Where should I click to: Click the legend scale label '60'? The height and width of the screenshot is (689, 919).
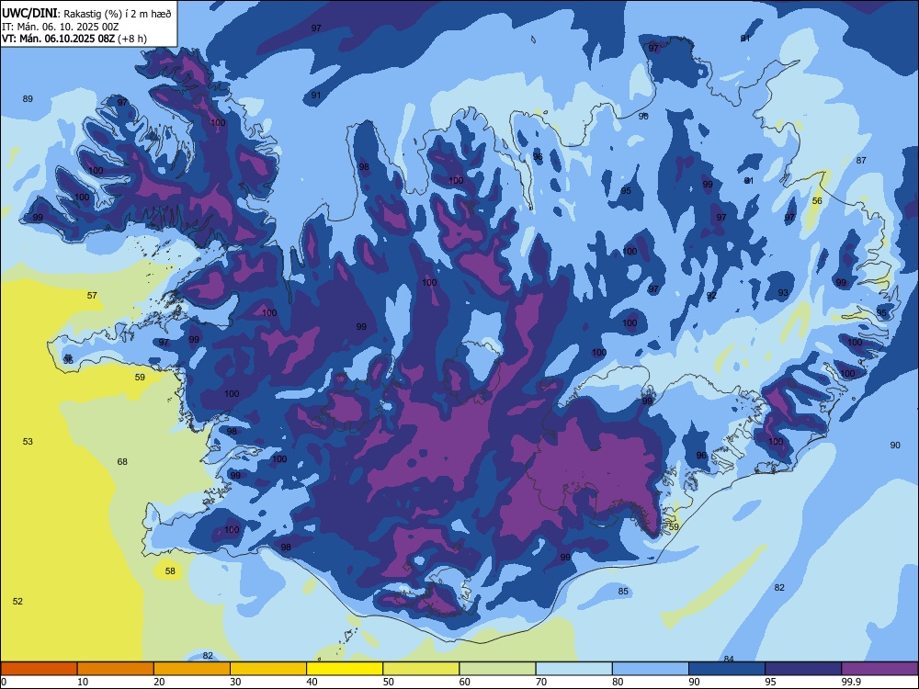[465, 682]
